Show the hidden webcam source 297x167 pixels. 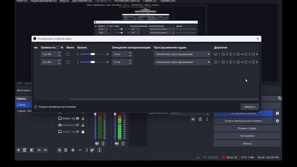point(77,125)
